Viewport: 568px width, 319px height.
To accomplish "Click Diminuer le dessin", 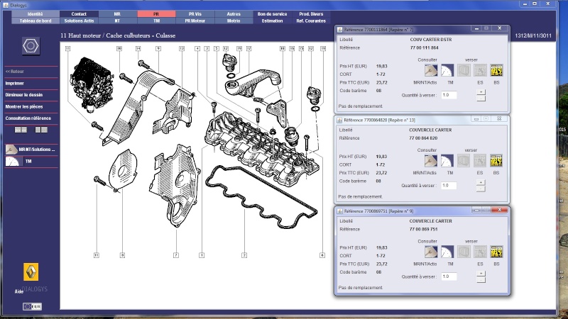I will tap(24, 95).
